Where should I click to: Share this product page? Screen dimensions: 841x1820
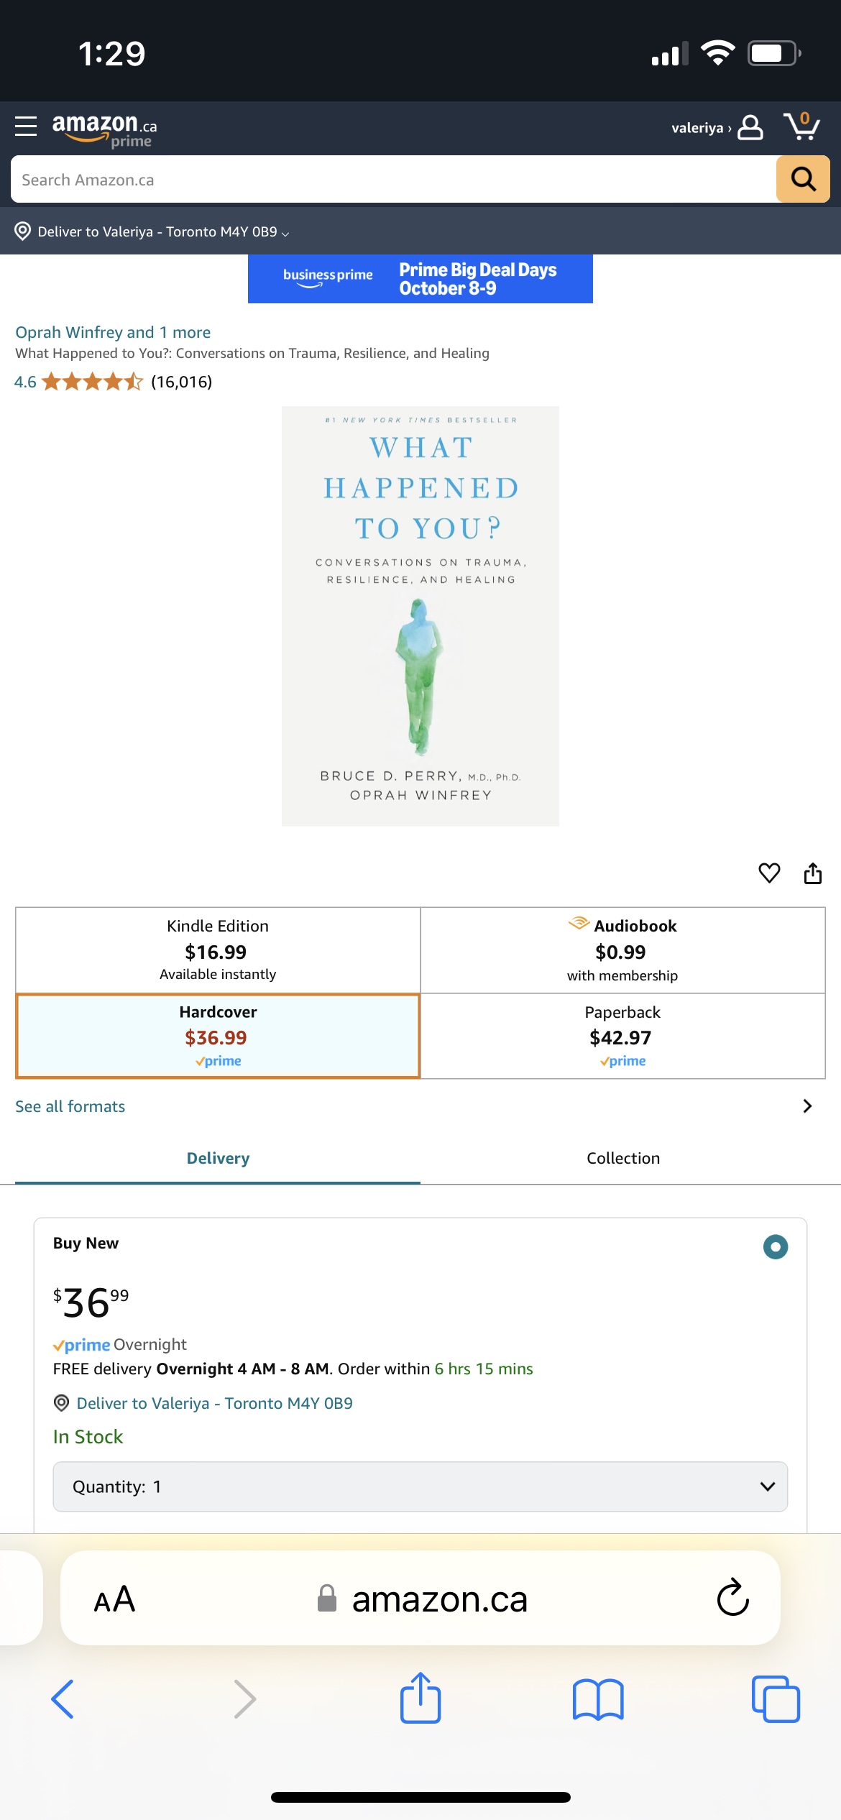point(813,873)
